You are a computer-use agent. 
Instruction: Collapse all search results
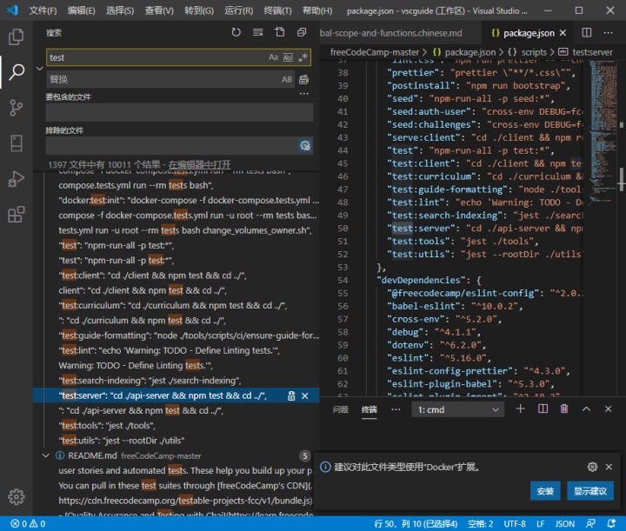(x=302, y=32)
